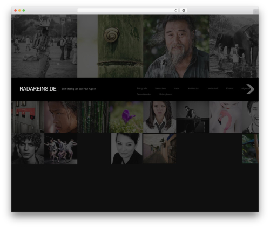
Task: Minimize the window with the yellow button
Action: pyautogui.click(x=19, y=10)
